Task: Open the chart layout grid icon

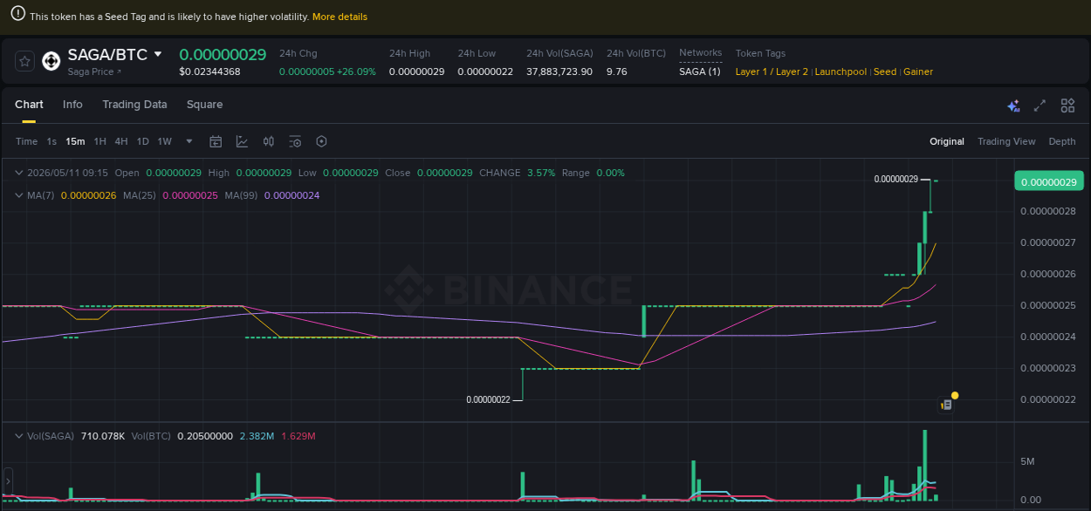Action: (x=1067, y=106)
